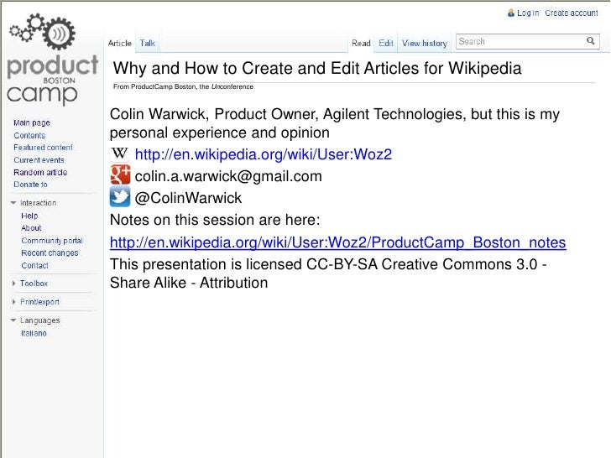Click the ProductCamp Boston logo
Image resolution: width=611 pixels, height=458 pixels.
pos(52,60)
